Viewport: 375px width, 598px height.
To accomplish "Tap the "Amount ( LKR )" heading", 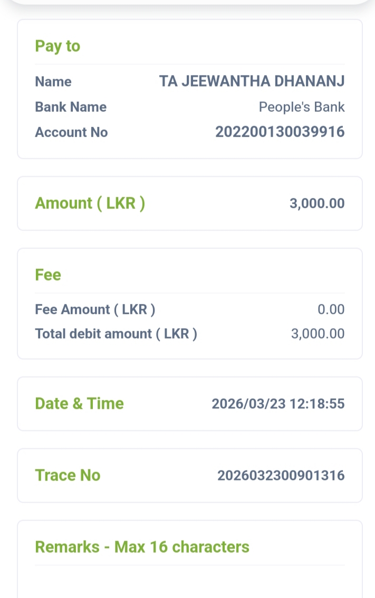I will 90,204.
